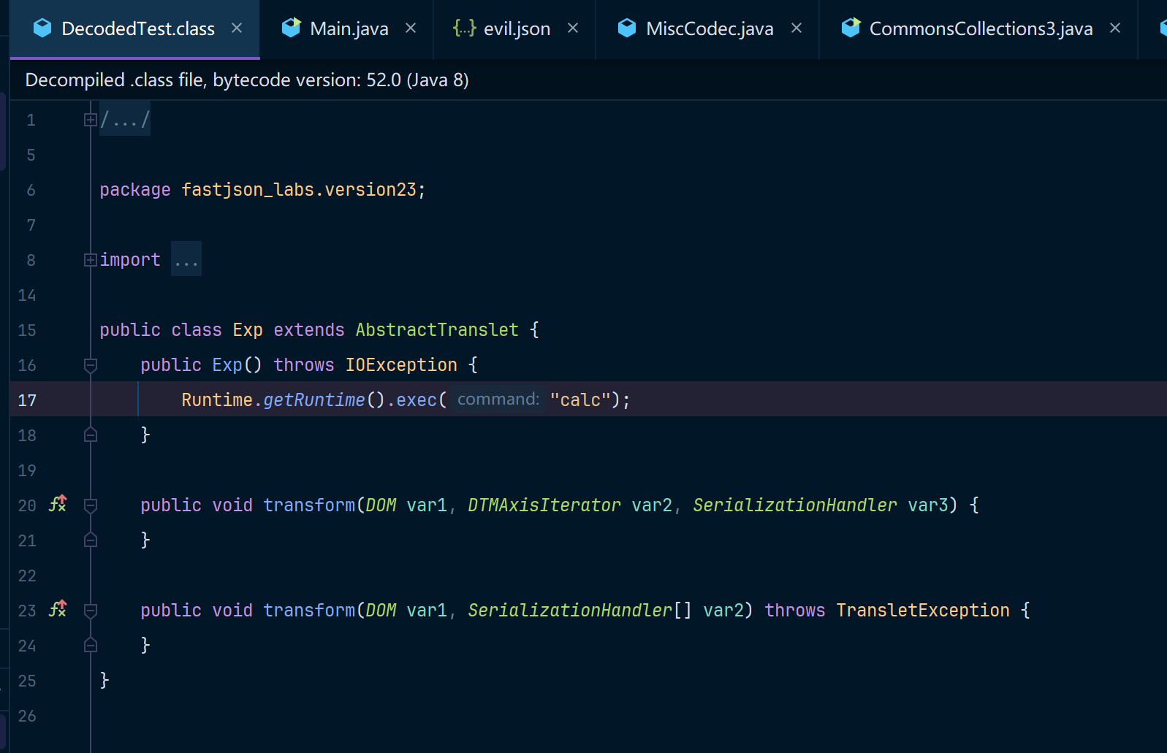Viewport: 1167px width, 753px height.
Task: Close the Main.java tab
Action: click(411, 28)
